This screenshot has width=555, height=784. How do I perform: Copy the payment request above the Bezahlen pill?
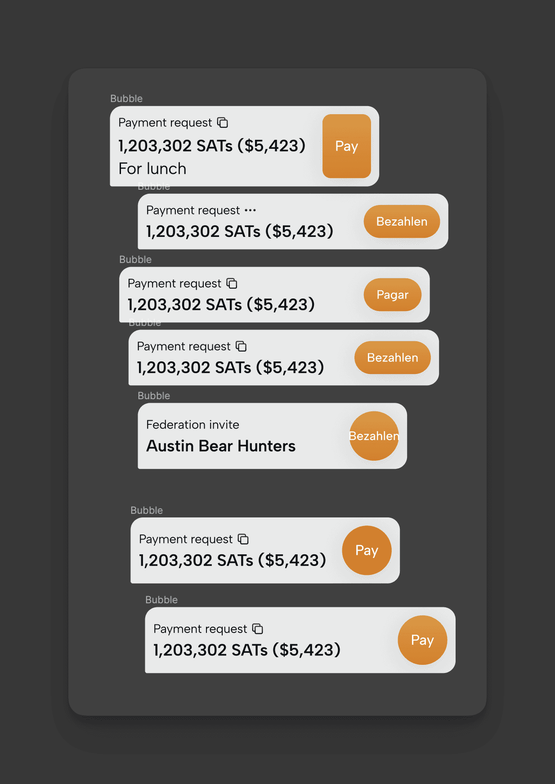[242, 346]
